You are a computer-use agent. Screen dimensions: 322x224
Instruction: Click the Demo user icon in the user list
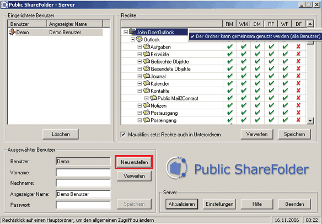pyautogui.click(x=12, y=32)
